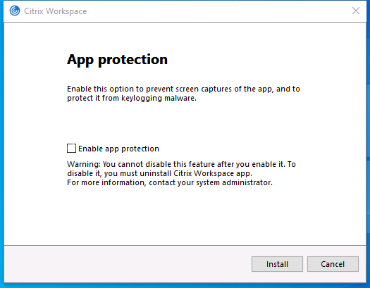
Task: Close the Citrix Workspace installer window
Action: (x=356, y=11)
